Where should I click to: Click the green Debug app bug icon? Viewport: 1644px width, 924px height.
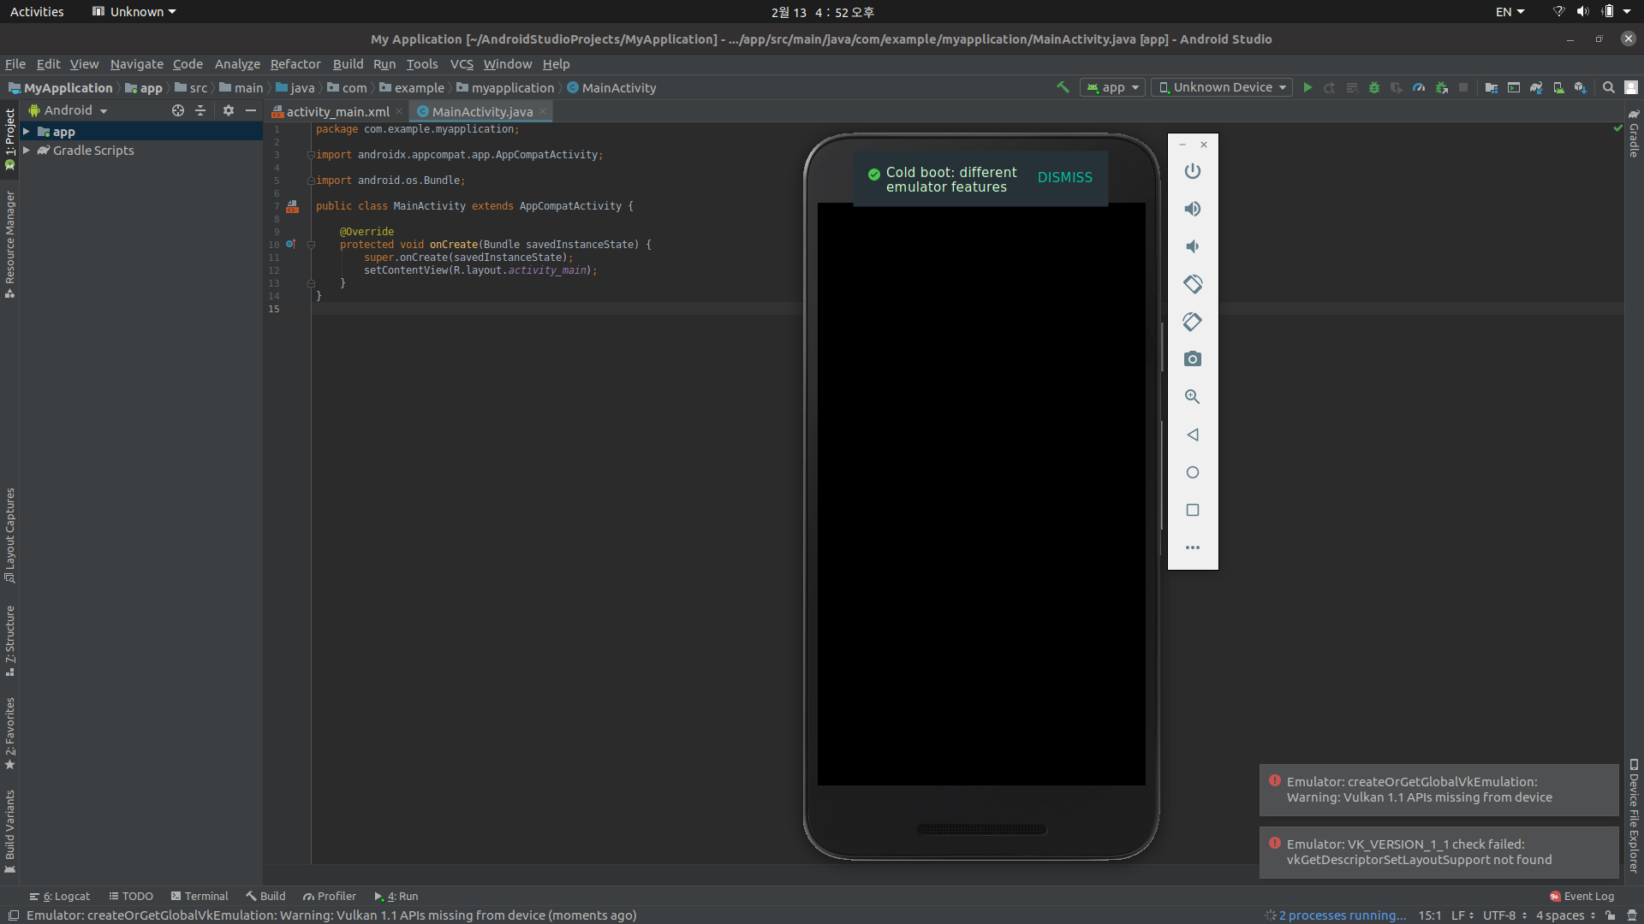1374,87
